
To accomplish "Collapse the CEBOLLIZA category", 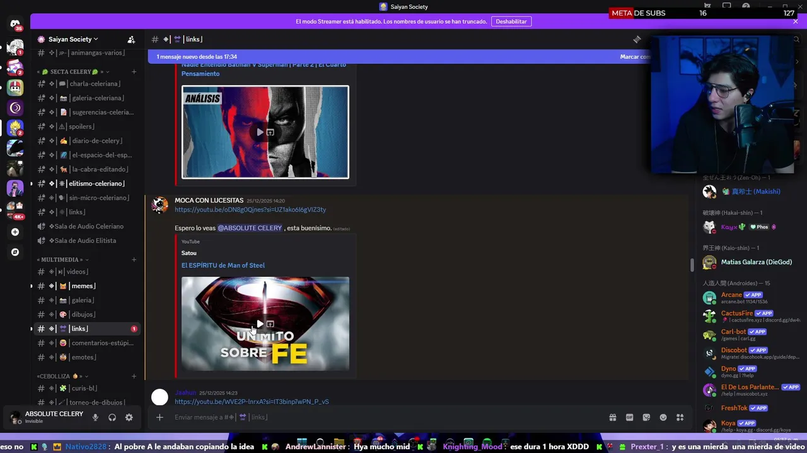I will [59, 376].
